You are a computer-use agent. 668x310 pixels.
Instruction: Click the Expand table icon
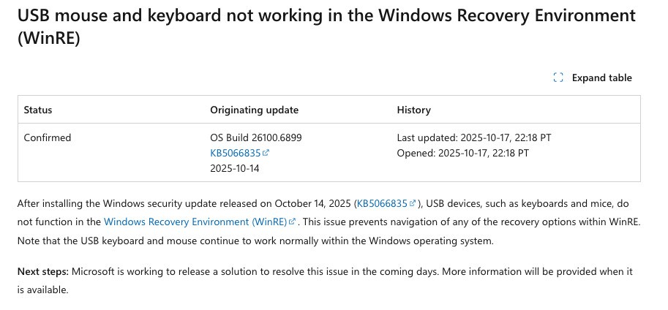click(558, 77)
